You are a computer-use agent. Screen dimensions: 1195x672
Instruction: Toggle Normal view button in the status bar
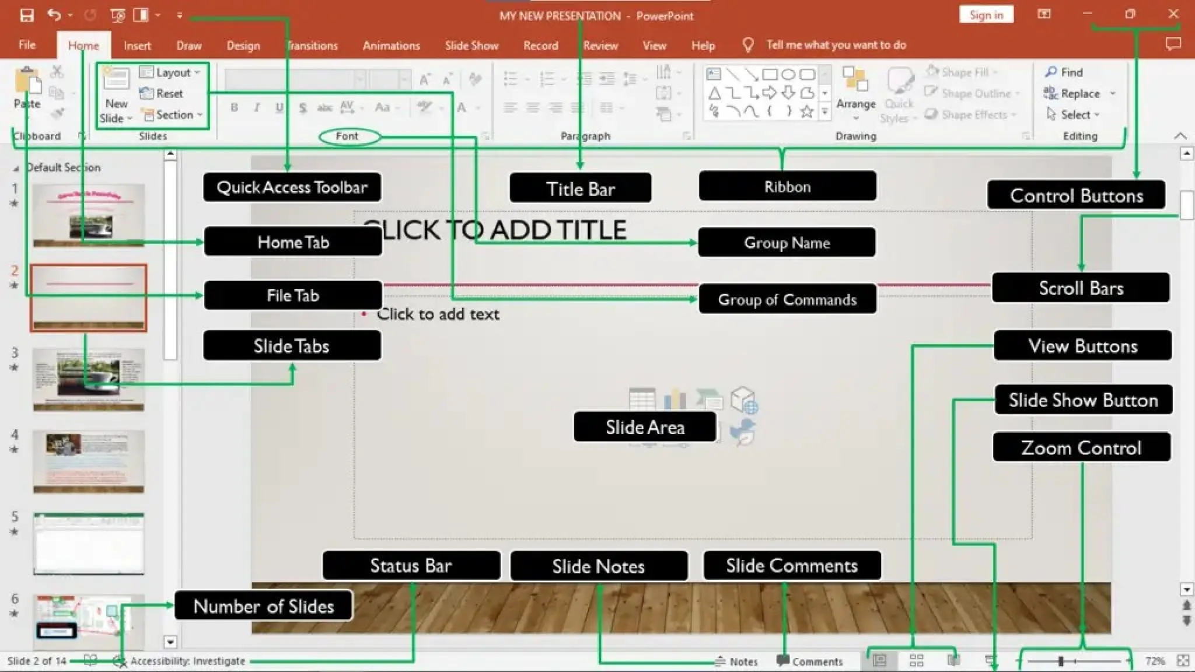(879, 660)
